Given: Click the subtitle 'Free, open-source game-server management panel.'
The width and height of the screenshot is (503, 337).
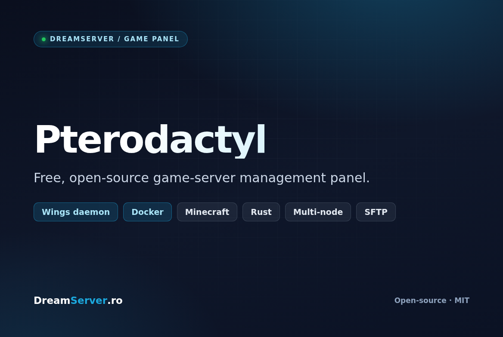Looking at the screenshot, I should point(202,178).
